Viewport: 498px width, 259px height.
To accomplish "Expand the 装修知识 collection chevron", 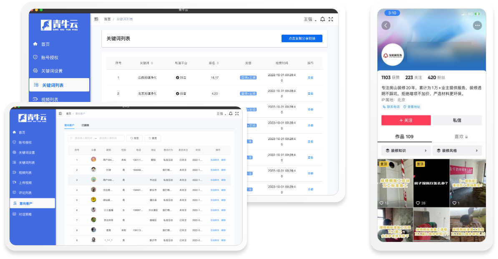I will coord(425,151).
